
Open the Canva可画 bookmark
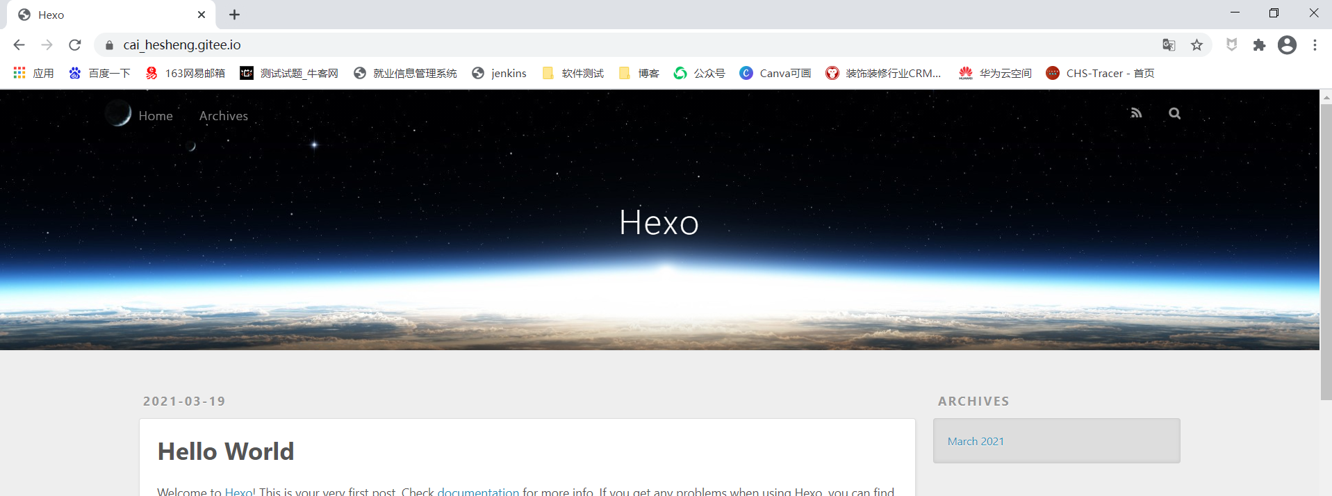point(775,73)
